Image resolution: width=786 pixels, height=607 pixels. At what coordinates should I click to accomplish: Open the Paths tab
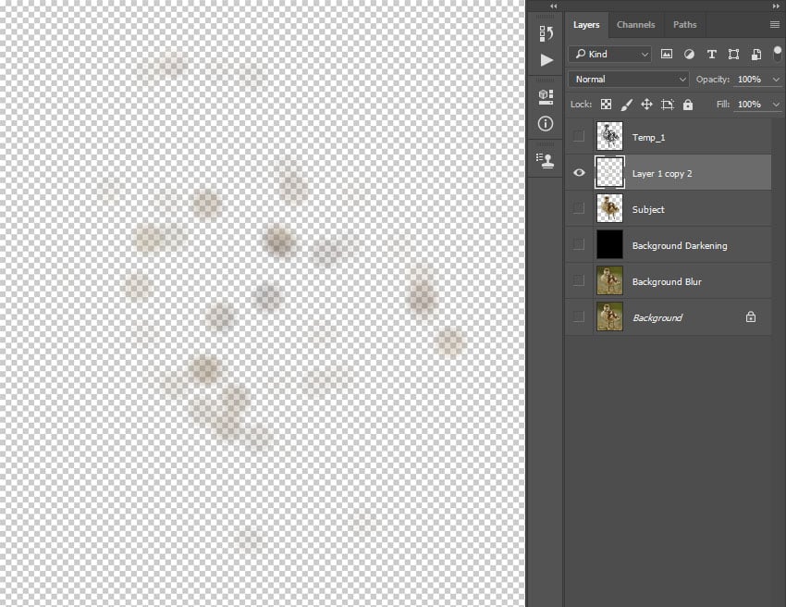tap(684, 24)
